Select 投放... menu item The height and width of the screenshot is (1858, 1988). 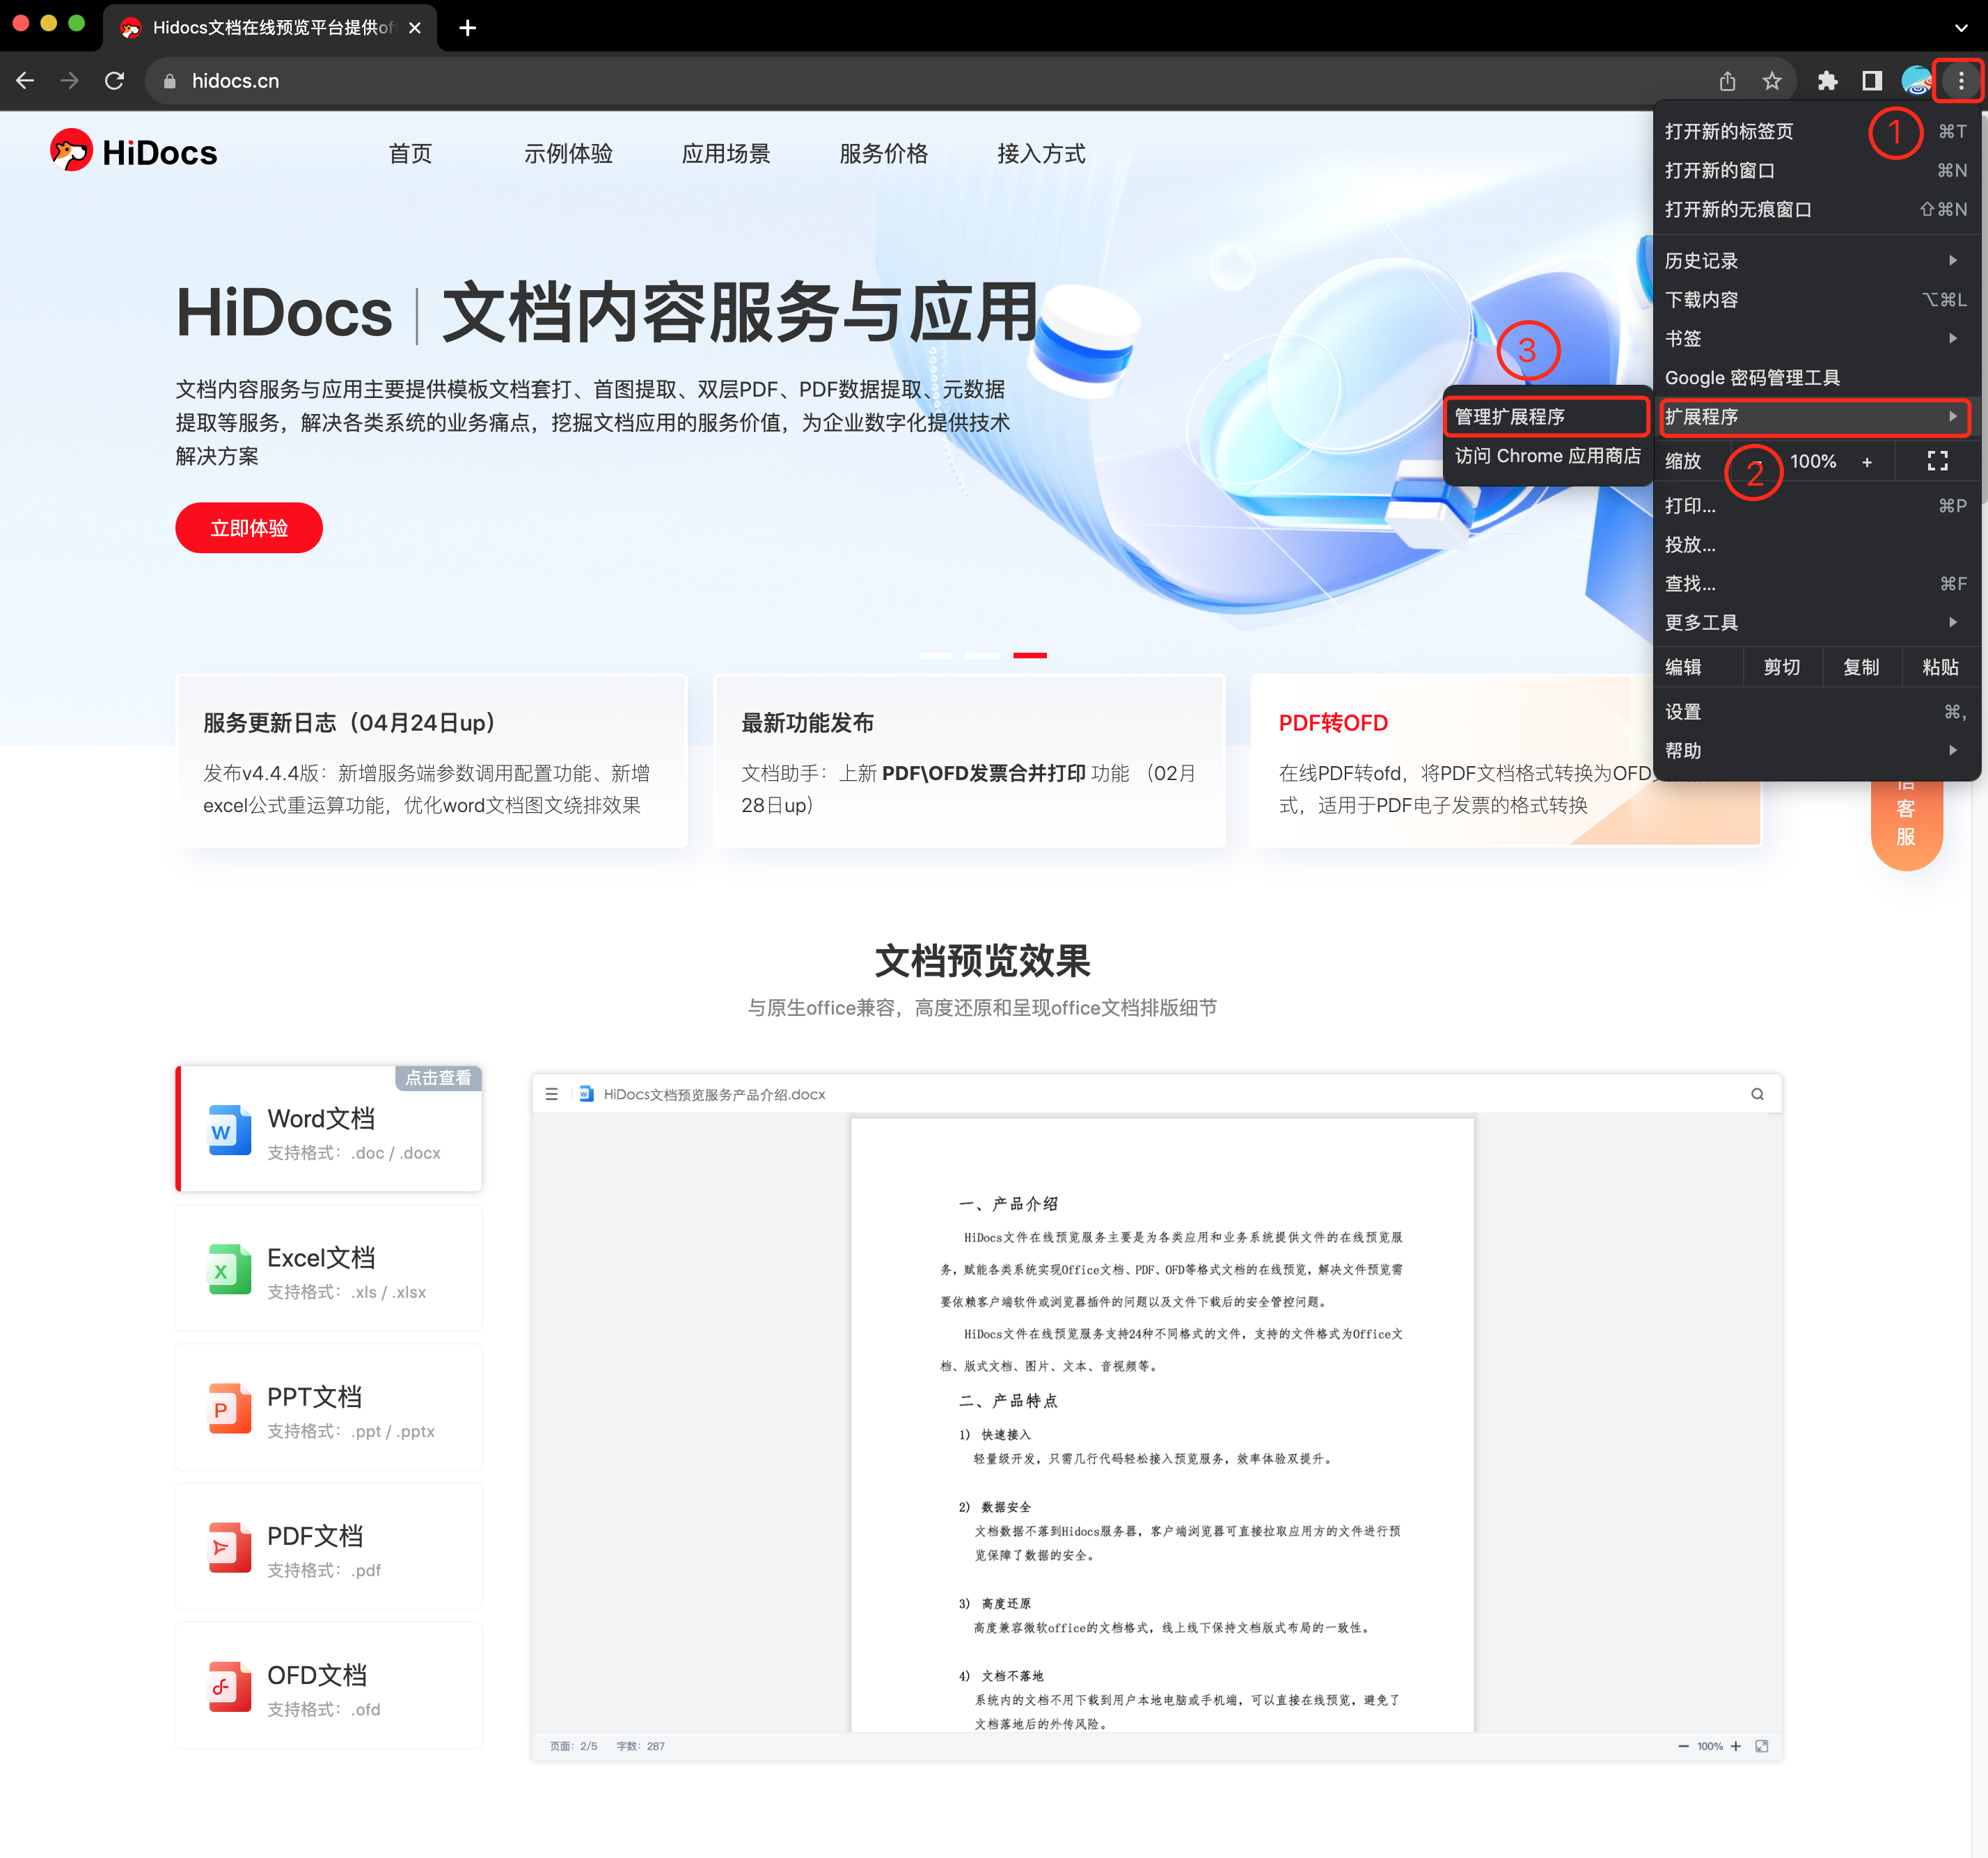[x=1816, y=545]
